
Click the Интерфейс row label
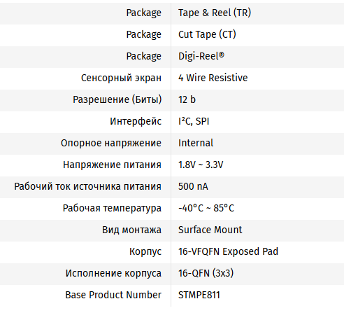point(136,121)
